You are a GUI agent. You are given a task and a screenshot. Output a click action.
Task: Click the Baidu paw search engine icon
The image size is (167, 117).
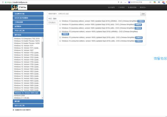[x=129, y=2]
